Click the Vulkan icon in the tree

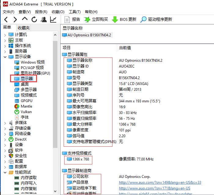click(17, 112)
